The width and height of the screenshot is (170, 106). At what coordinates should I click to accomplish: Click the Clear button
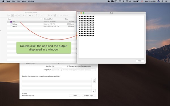(x=75, y=96)
